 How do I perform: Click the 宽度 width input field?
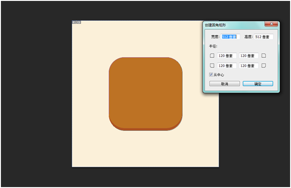[x=231, y=37]
